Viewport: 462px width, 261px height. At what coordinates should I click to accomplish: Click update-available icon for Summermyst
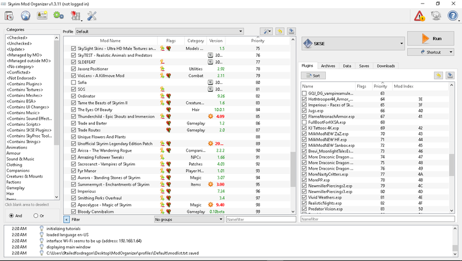(211, 184)
